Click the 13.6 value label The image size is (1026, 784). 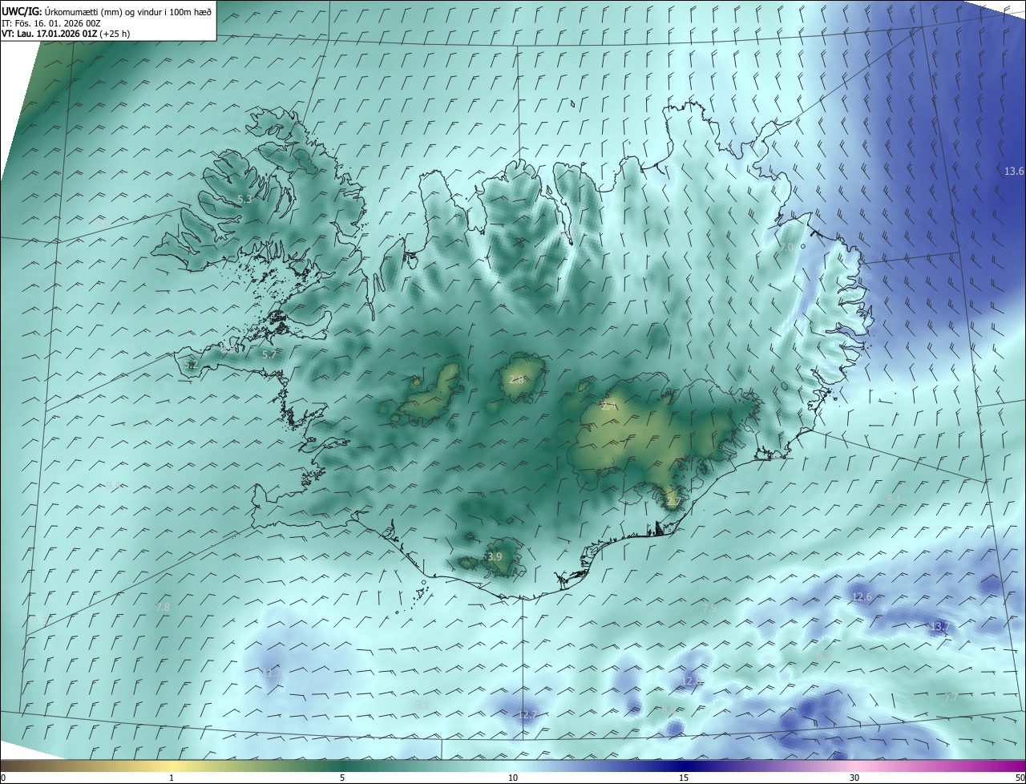pos(1014,171)
